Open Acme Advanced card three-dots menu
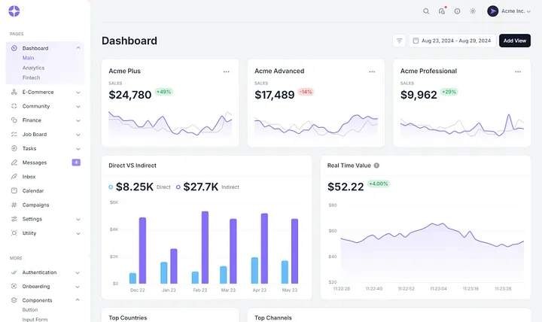The width and height of the screenshot is (542, 322). click(372, 71)
